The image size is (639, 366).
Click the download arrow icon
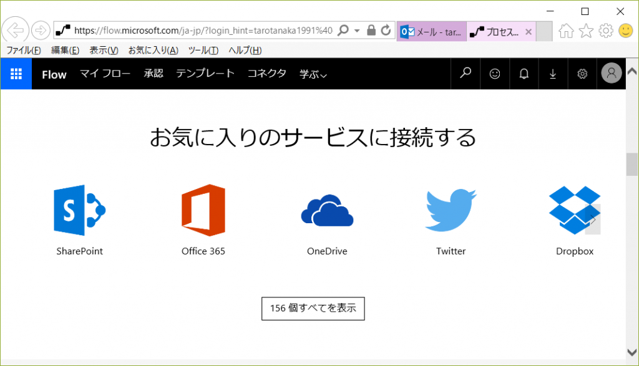tap(553, 74)
